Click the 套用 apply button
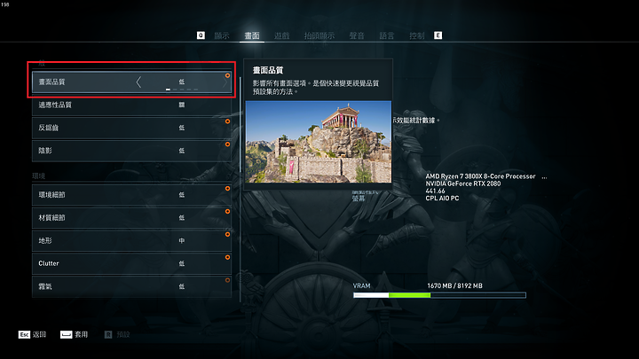 81,334
